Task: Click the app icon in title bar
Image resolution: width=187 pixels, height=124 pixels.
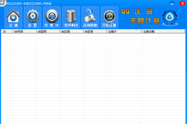Action: point(3,3)
